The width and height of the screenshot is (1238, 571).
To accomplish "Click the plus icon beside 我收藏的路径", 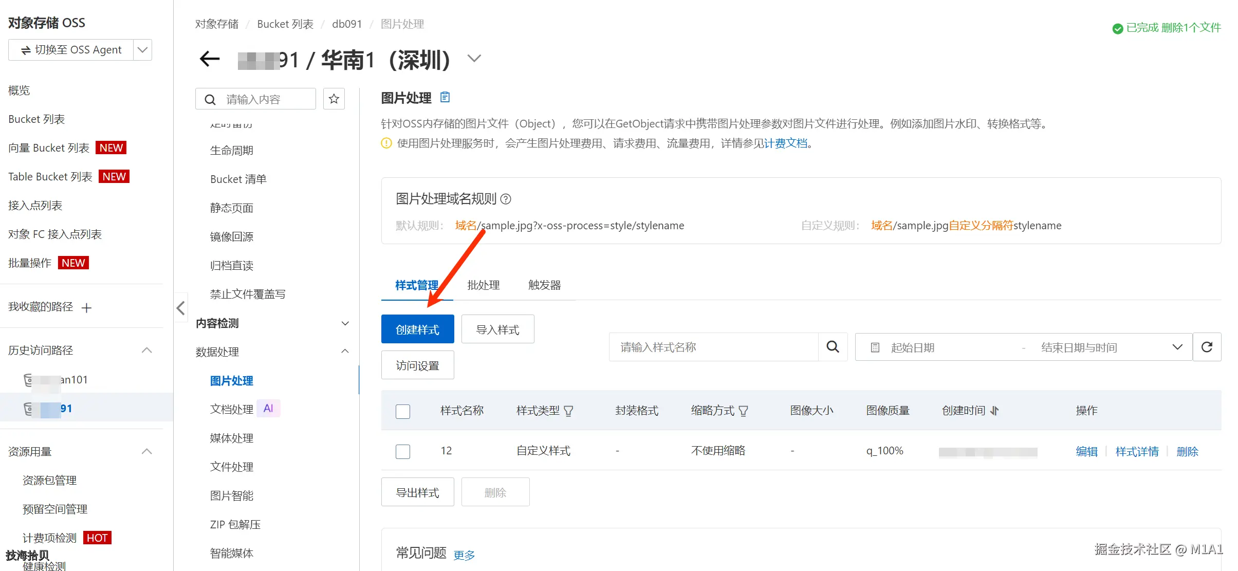I will pyautogui.click(x=86, y=308).
